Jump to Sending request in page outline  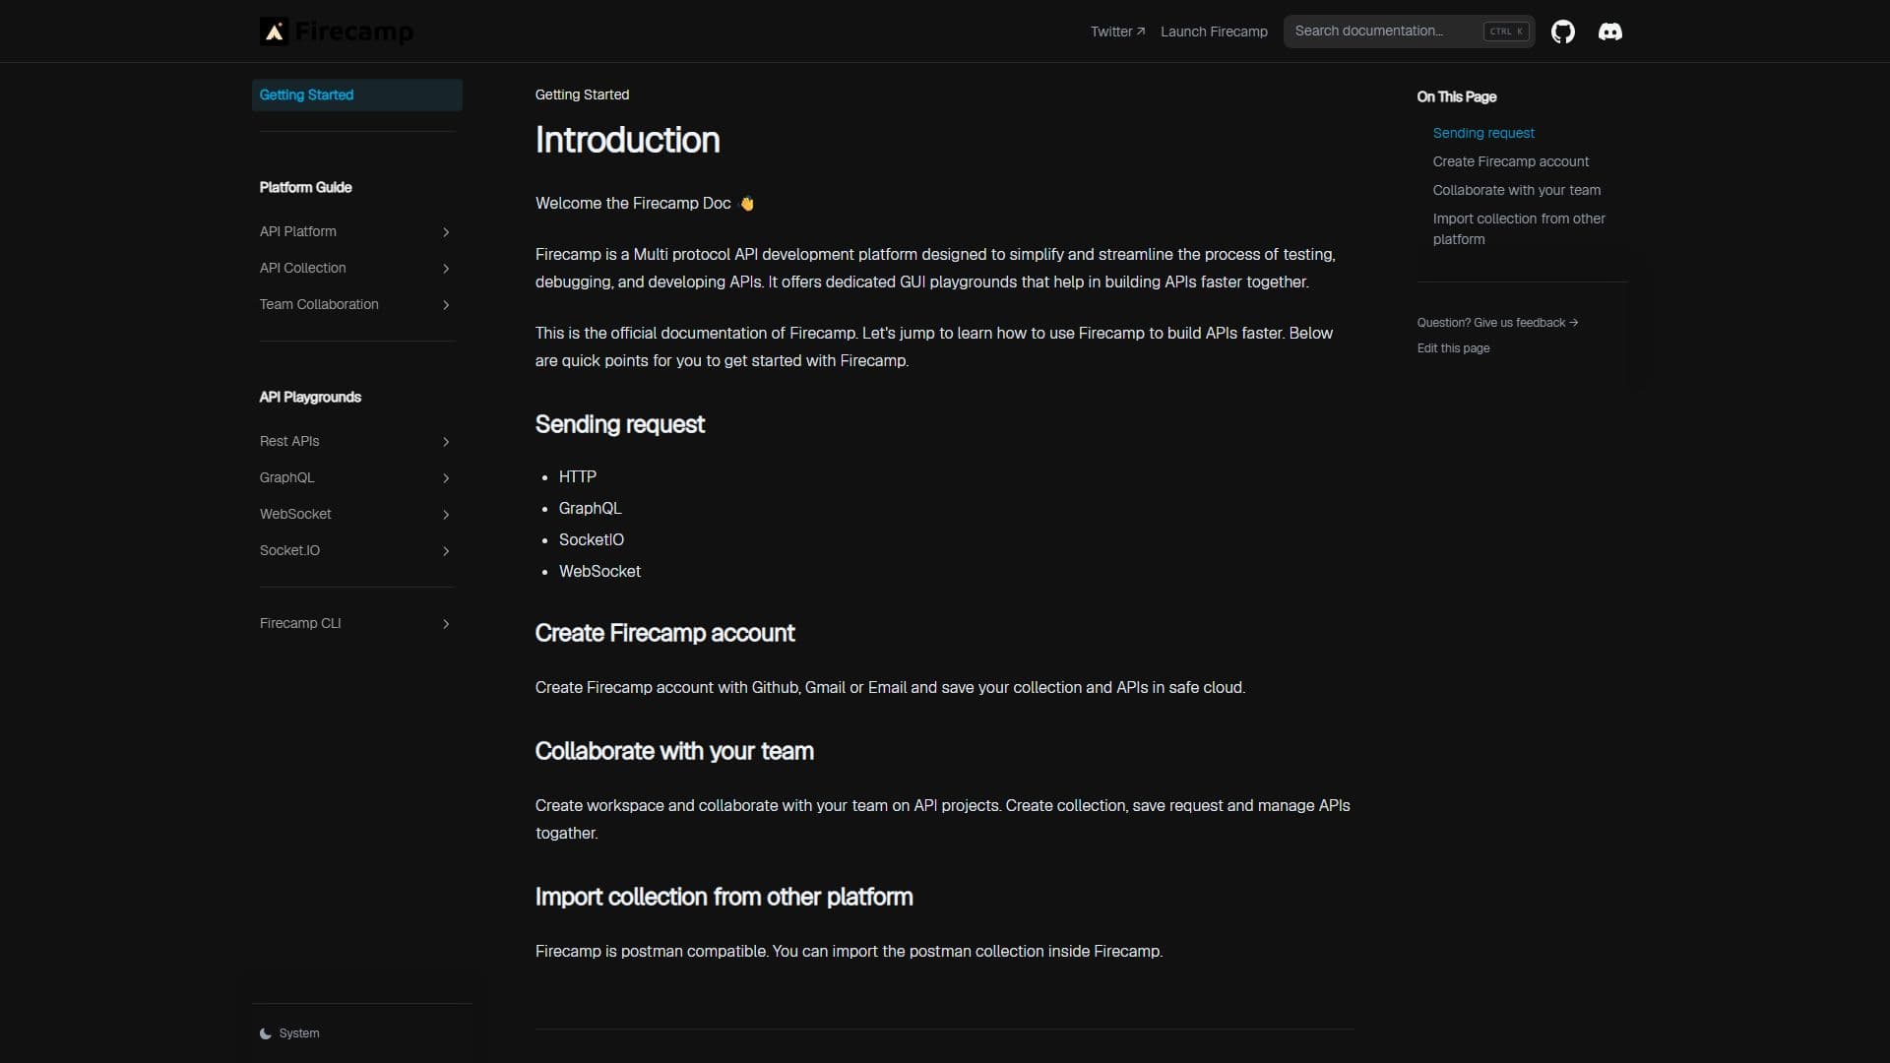[x=1483, y=133]
